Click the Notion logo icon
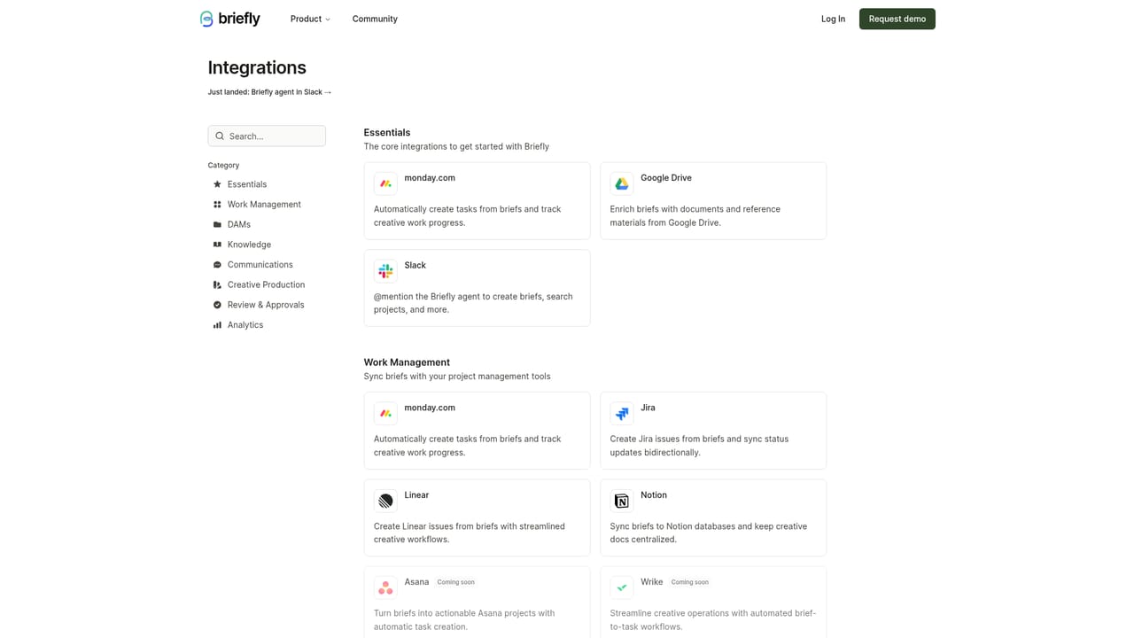Image resolution: width=1134 pixels, height=638 pixels. (622, 501)
